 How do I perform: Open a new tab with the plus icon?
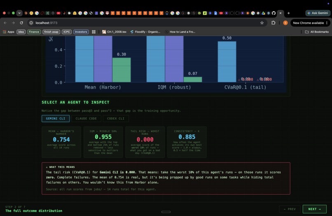click(288, 13)
